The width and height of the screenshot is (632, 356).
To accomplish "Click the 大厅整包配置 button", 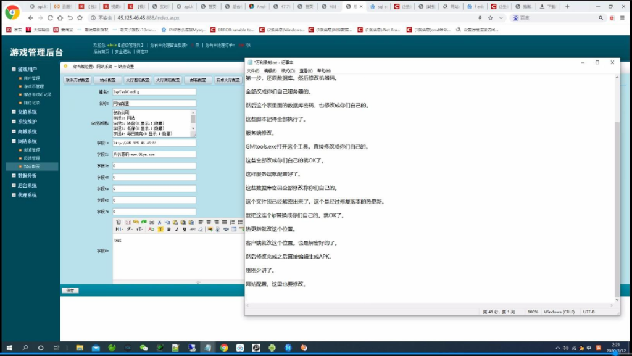I will (138, 80).
